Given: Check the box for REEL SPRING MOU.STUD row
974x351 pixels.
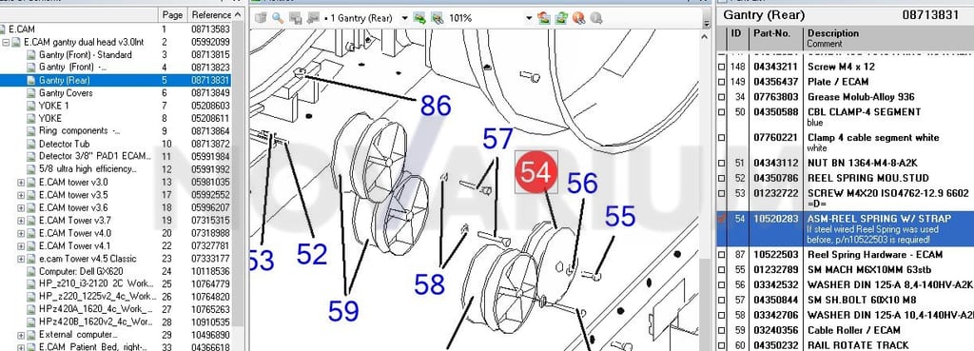Looking at the screenshot, I should coord(721,178).
